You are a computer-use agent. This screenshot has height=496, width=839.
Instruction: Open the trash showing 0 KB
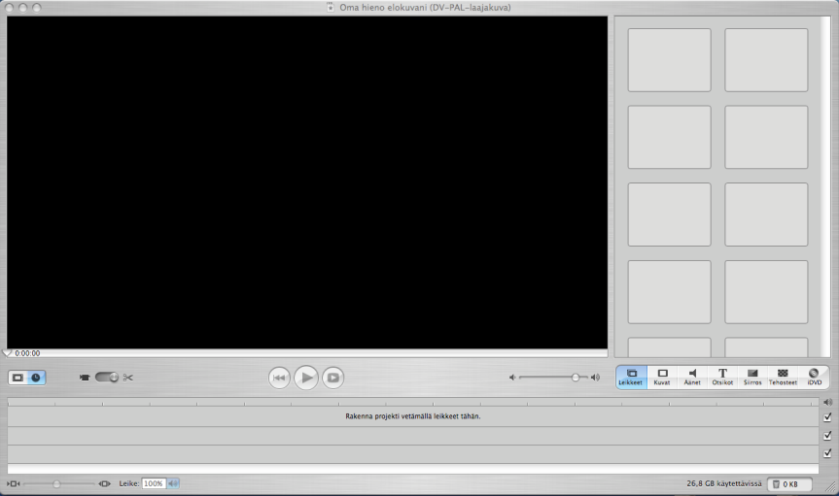(789, 483)
